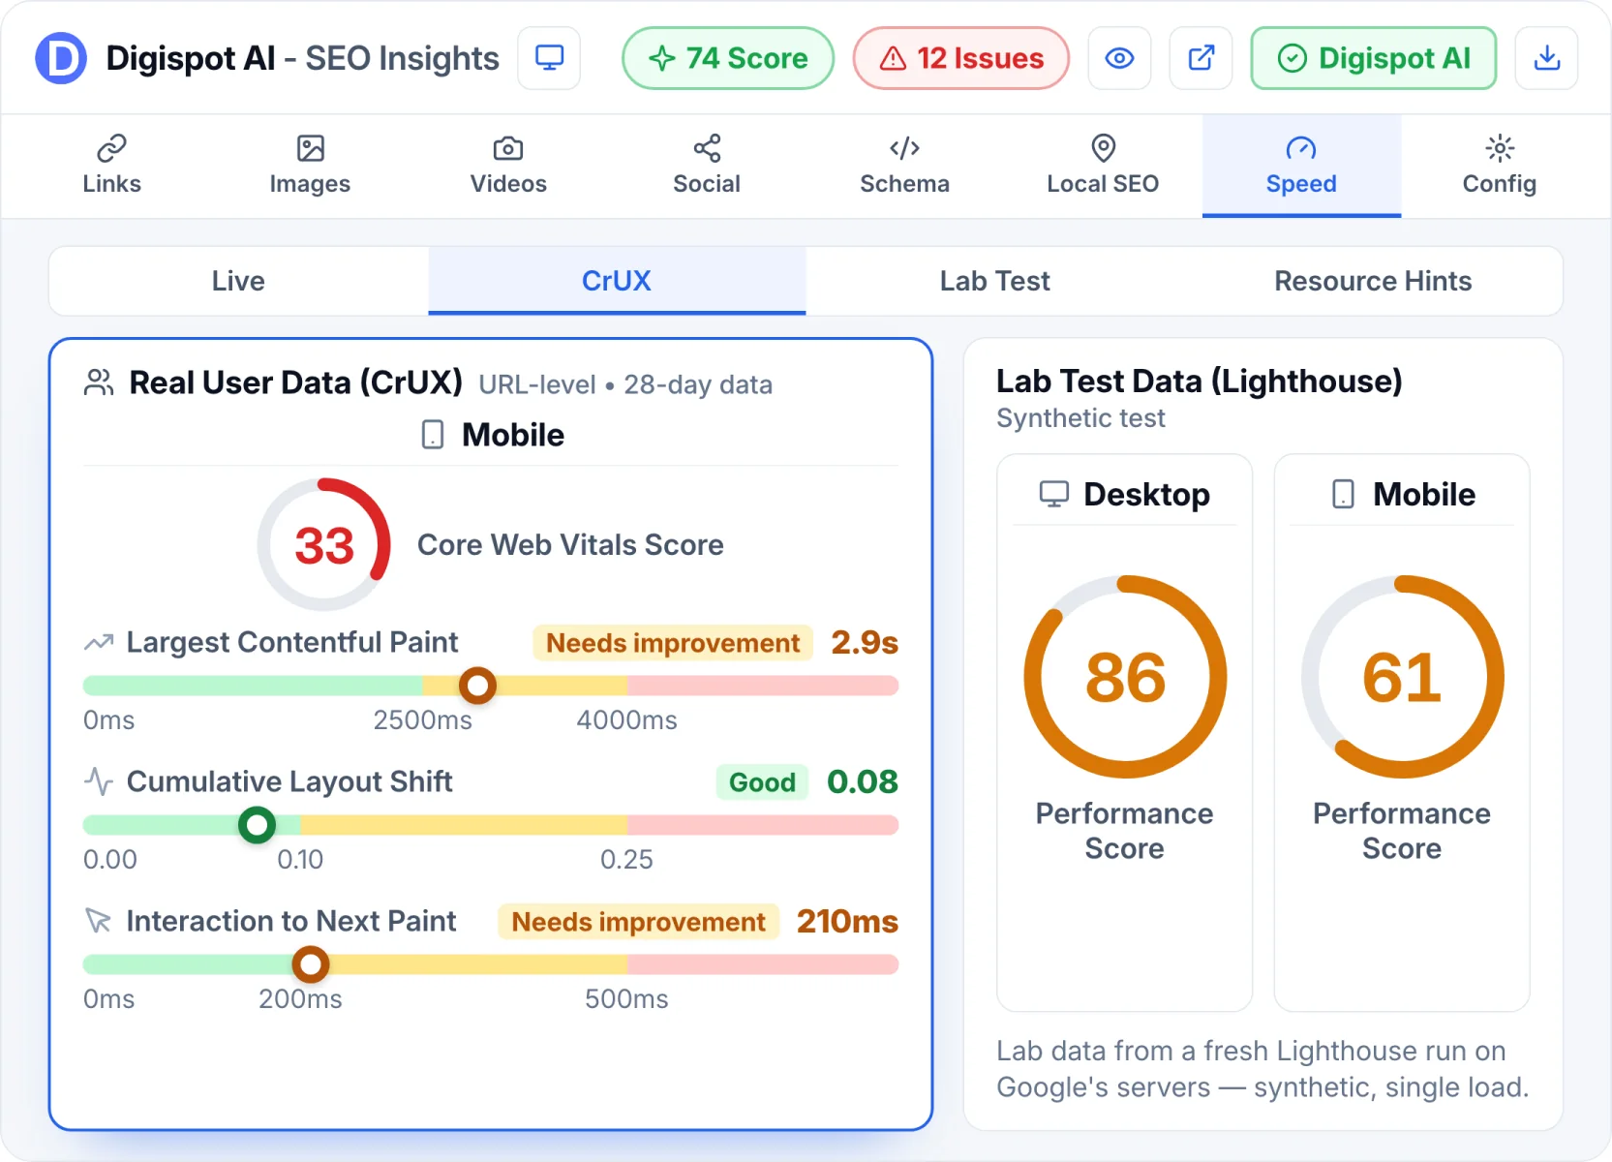Click the Mobile performance gauge 61
This screenshot has width=1612, height=1162.
[x=1402, y=677]
